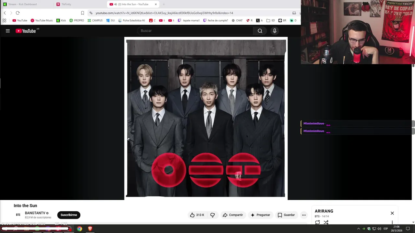Dislike the video
The height and width of the screenshot is (233, 415).
pos(213,215)
